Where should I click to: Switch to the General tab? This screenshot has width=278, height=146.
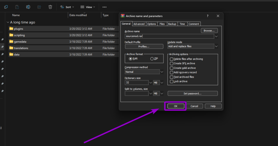pyautogui.click(x=126, y=24)
